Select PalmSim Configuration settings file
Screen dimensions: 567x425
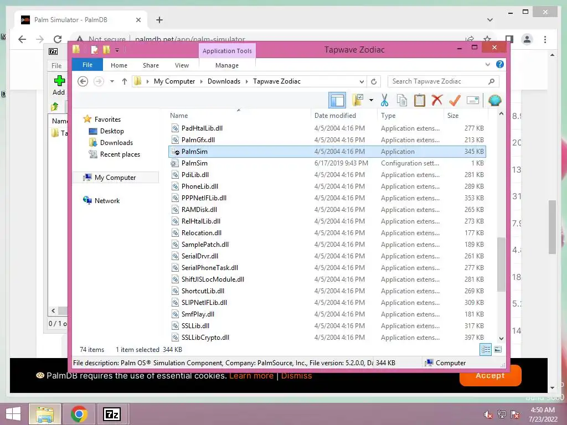click(327, 163)
